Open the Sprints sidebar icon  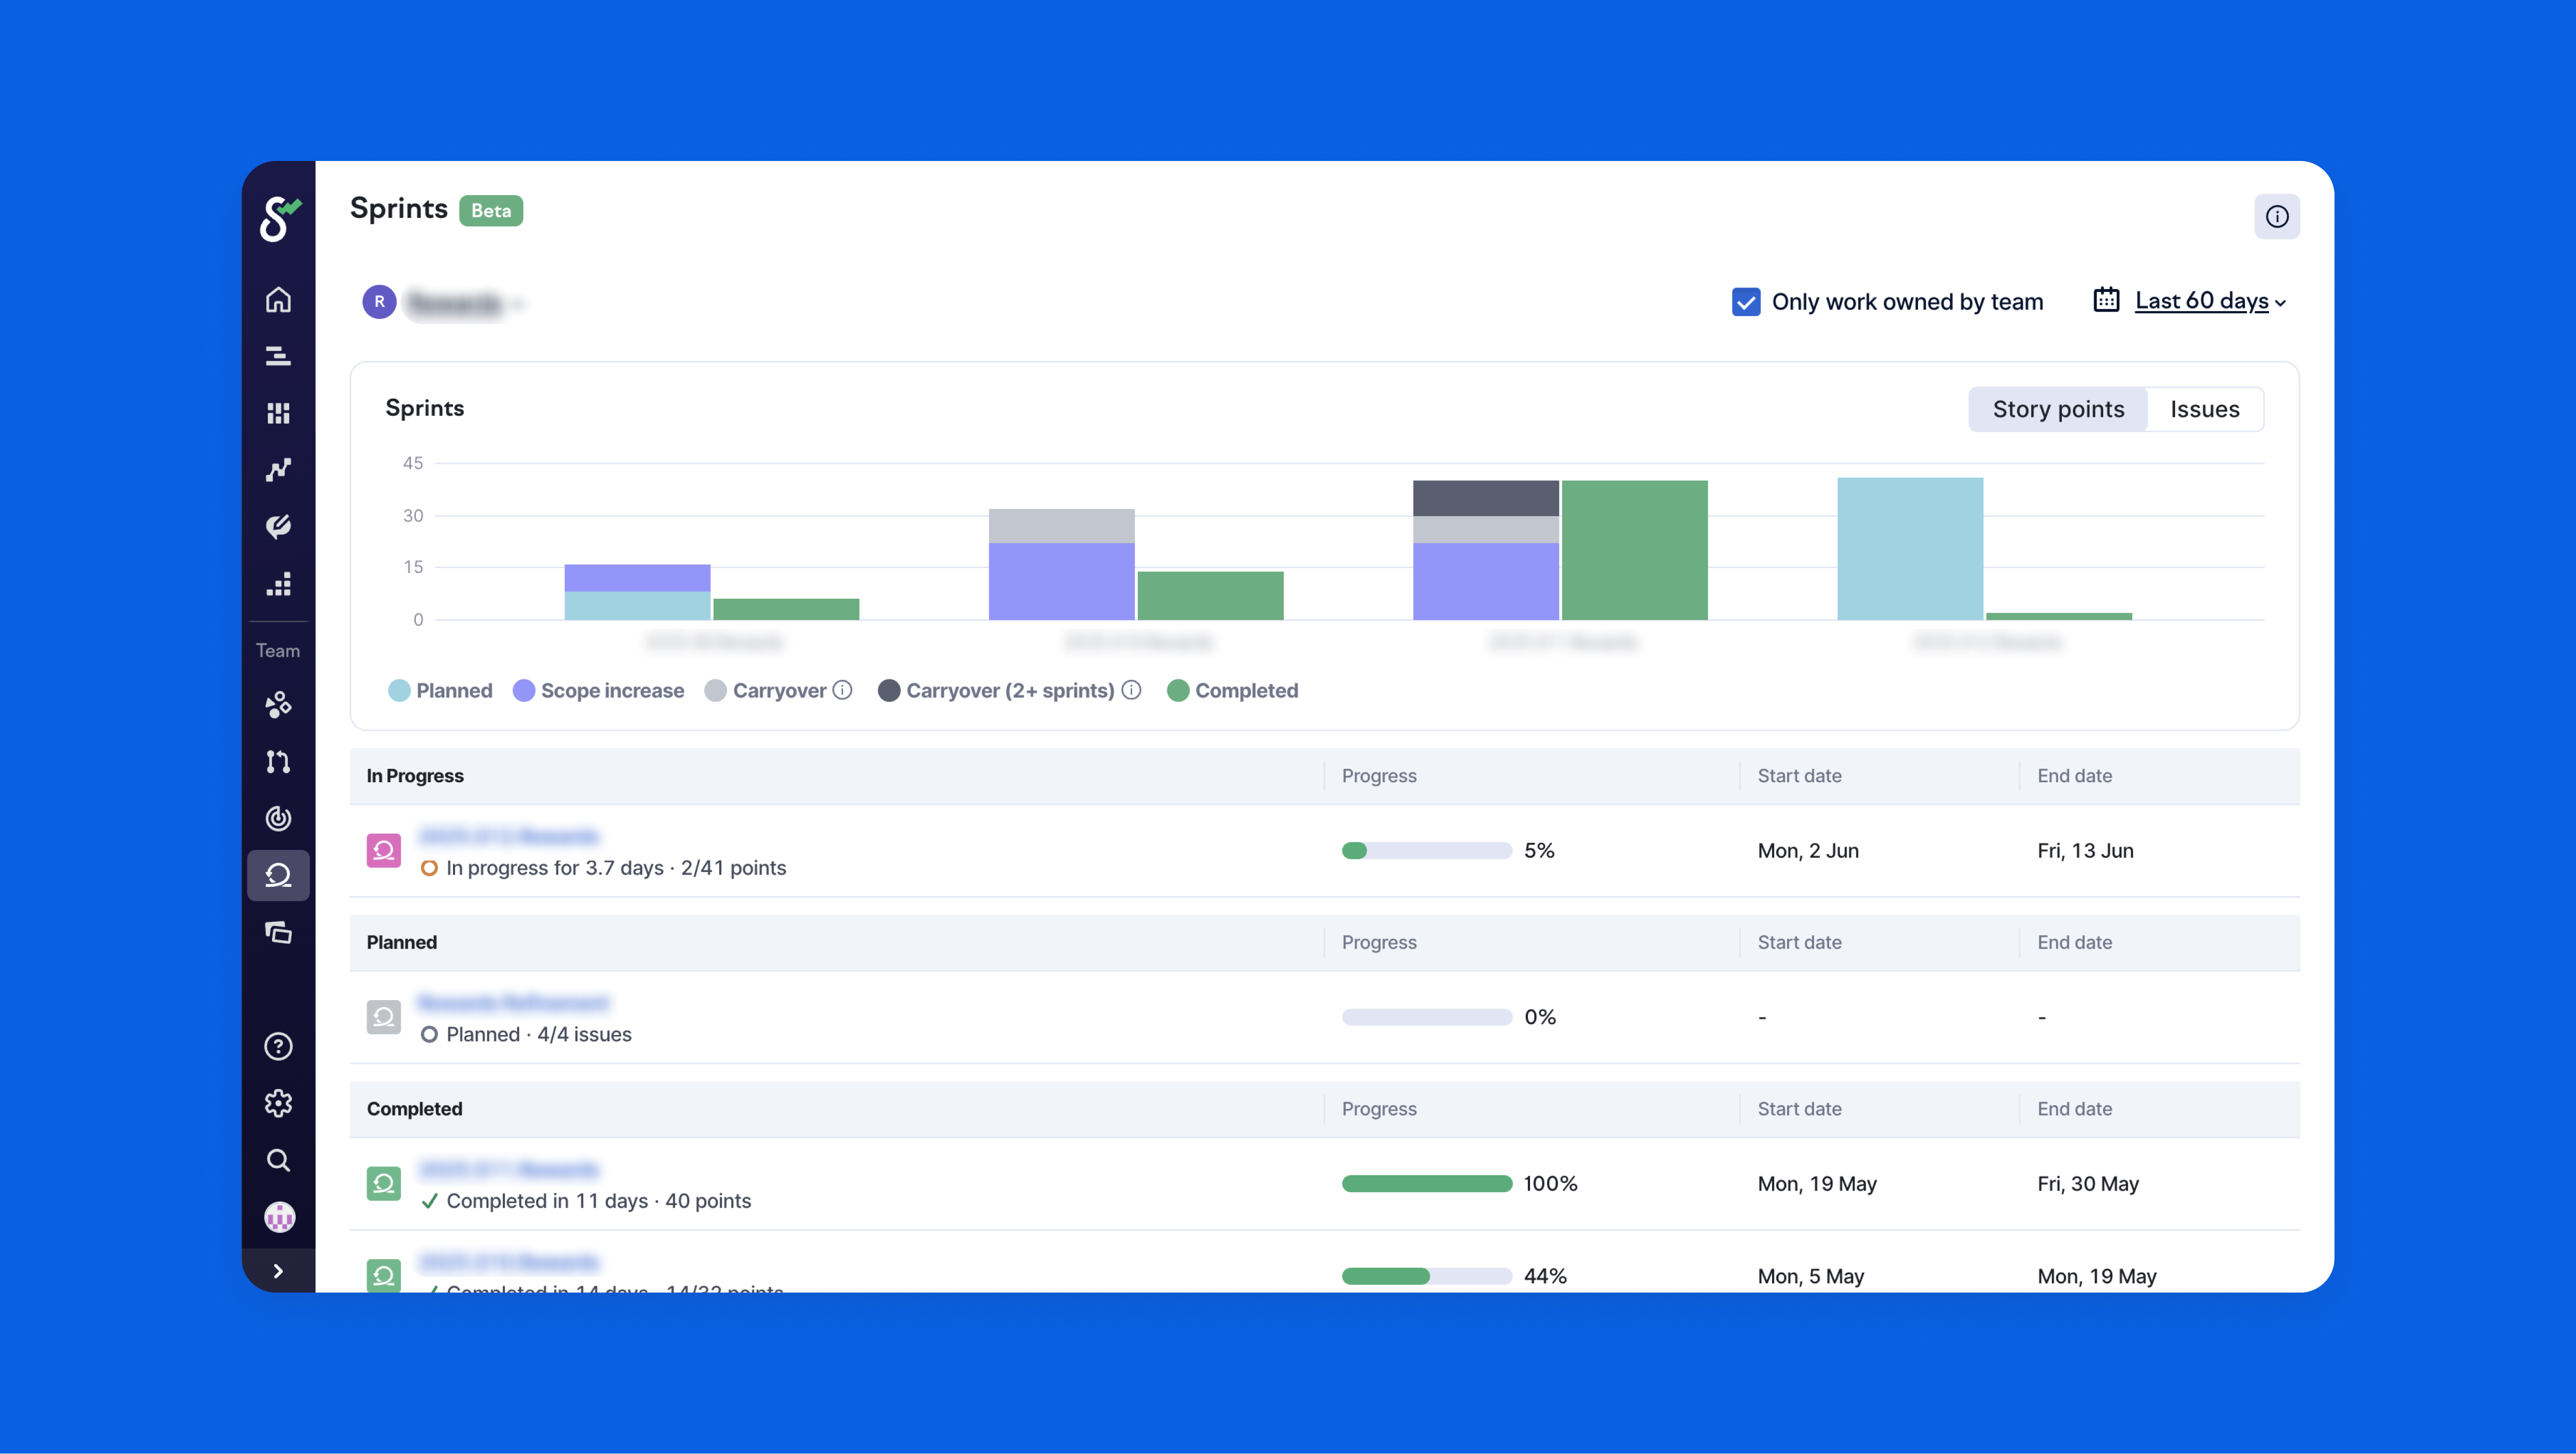point(278,876)
